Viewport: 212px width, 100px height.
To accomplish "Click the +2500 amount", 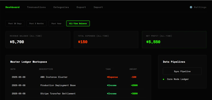I will (134, 85).
